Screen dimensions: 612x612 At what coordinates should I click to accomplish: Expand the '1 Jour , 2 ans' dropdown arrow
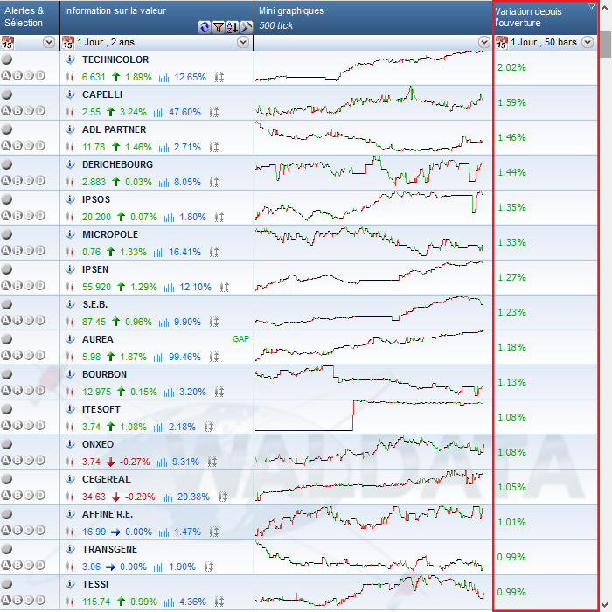point(243,42)
